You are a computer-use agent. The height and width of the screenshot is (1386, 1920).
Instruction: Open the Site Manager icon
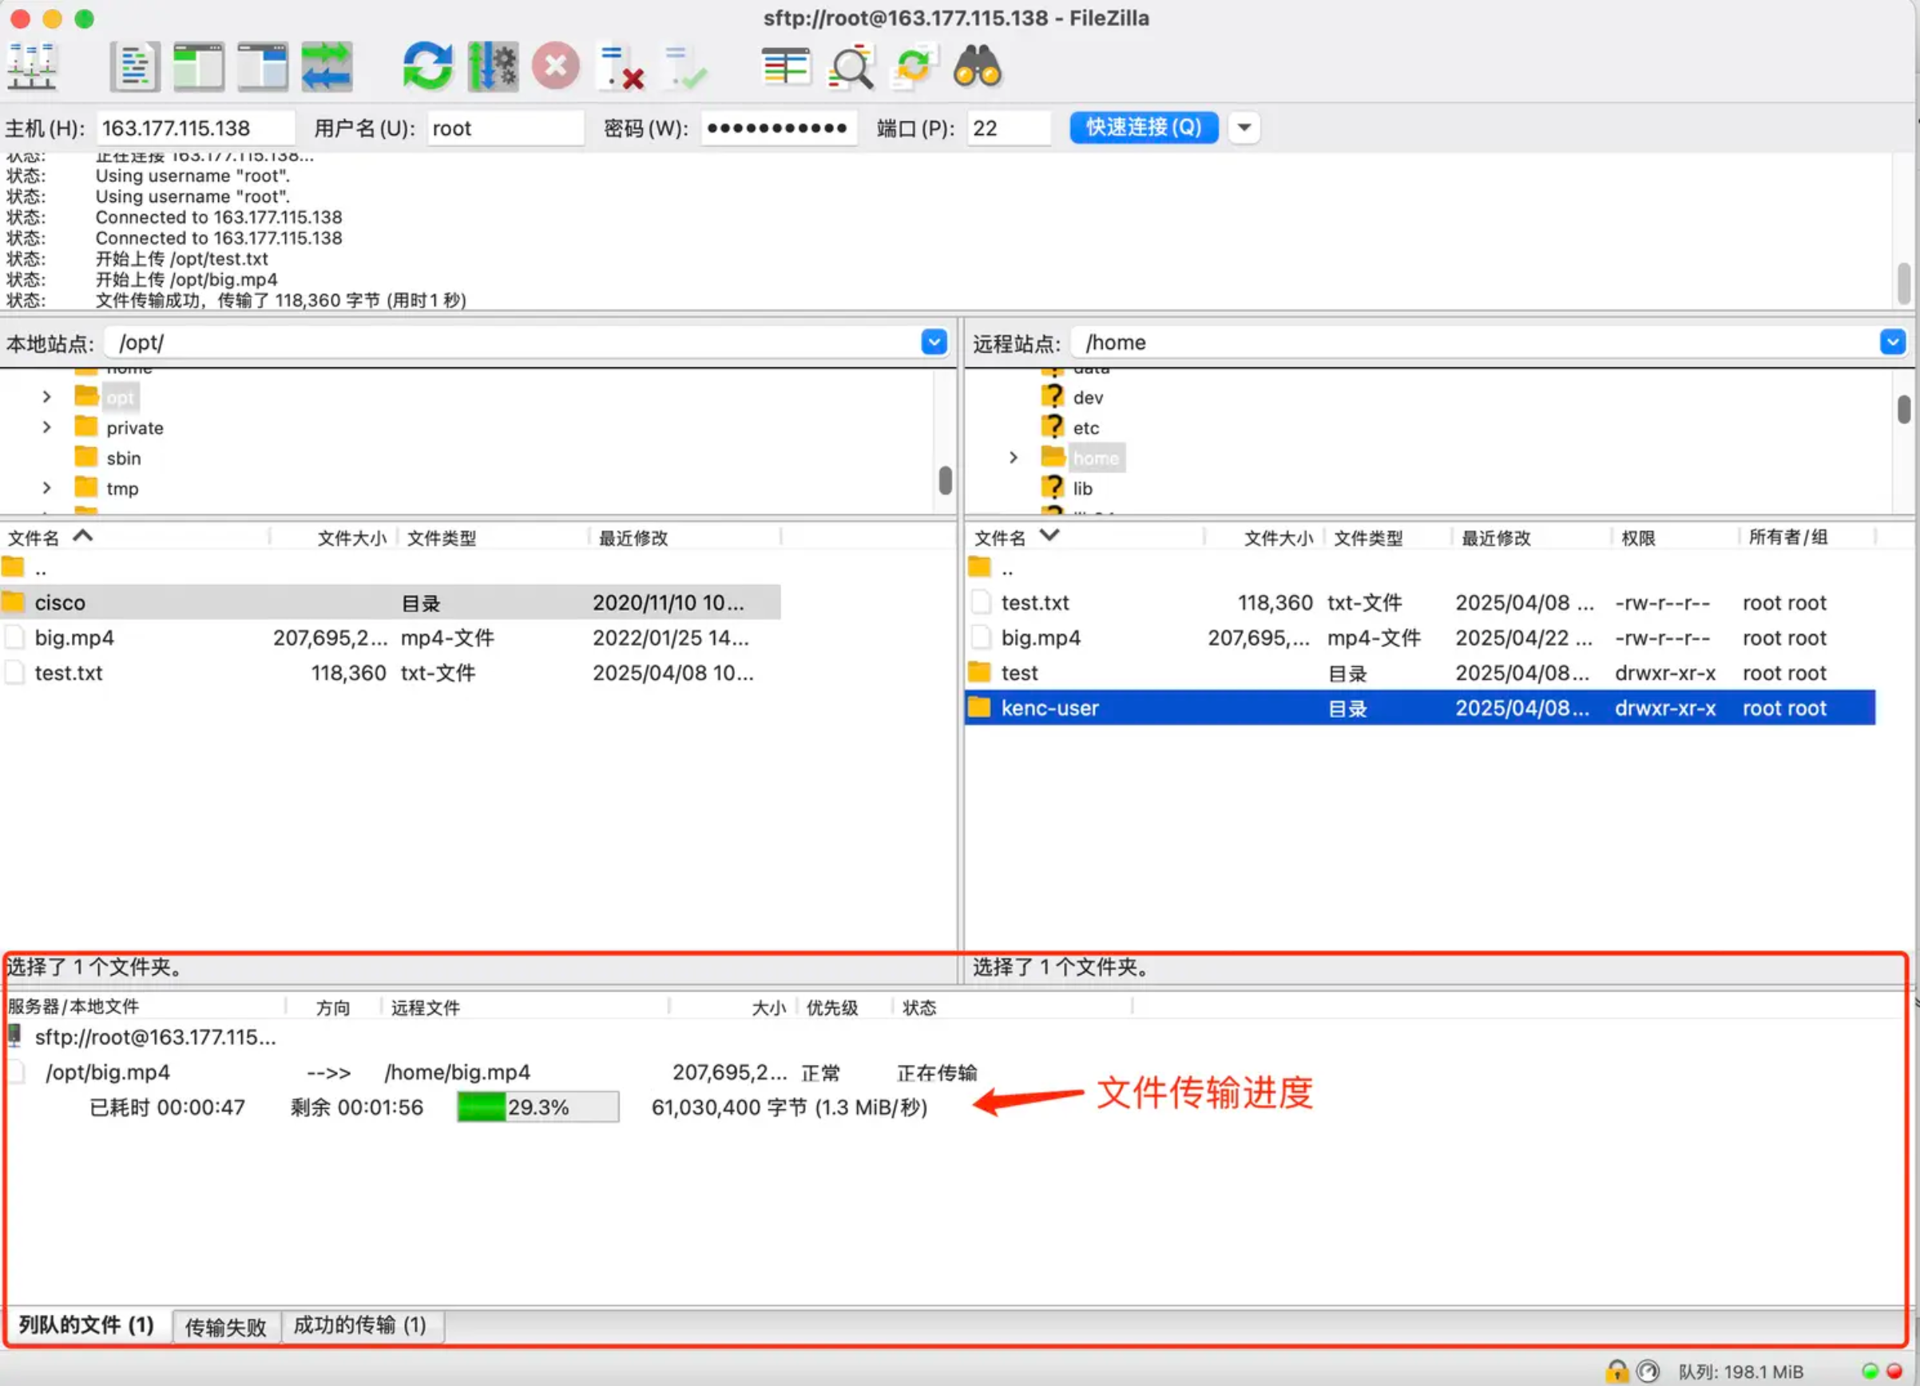[x=31, y=66]
